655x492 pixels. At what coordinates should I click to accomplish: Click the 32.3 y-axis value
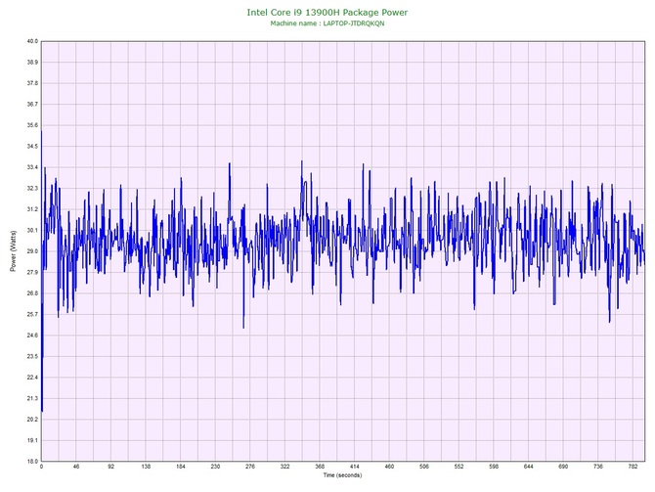coord(32,189)
